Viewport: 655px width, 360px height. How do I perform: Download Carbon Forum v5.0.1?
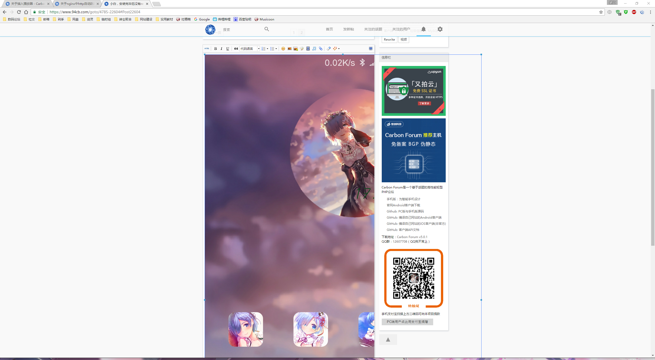(412, 237)
